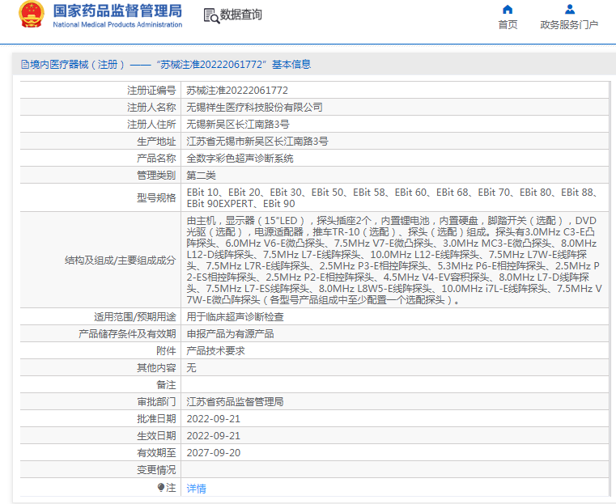The width and height of the screenshot is (616, 504).
Task: Click the home icon above 首页
Action: click(x=508, y=10)
